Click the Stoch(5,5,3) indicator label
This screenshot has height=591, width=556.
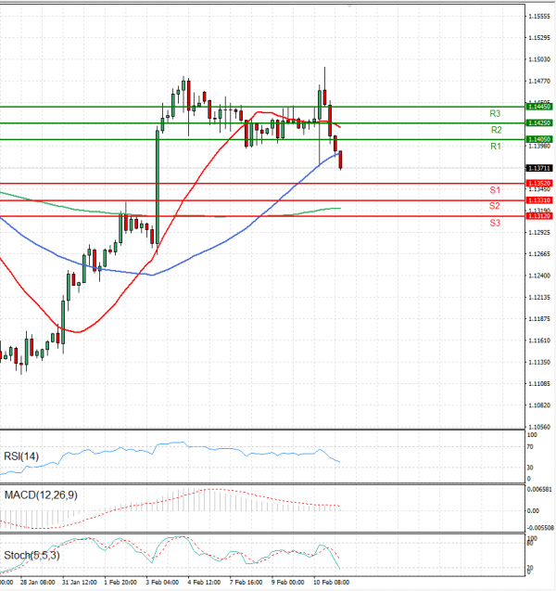pyautogui.click(x=32, y=555)
